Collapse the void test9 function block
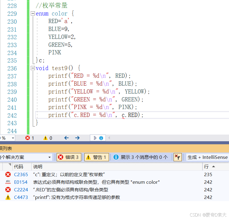Image resolution: width=229 pixels, height=219 pixels. [33, 68]
